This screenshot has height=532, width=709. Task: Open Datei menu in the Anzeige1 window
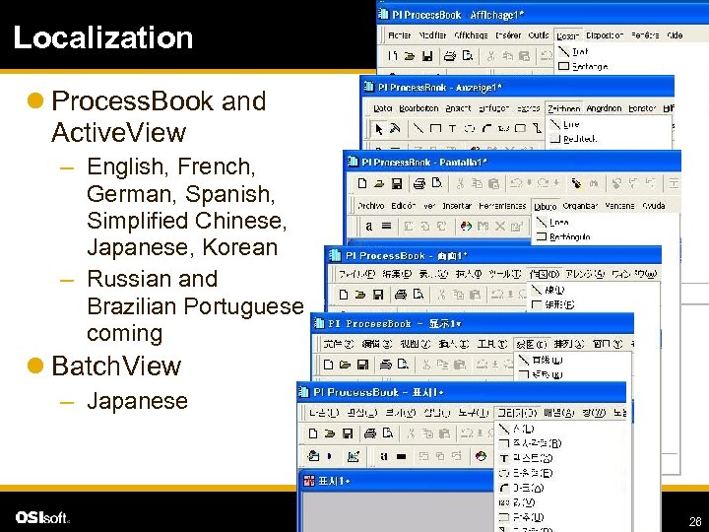(x=382, y=108)
